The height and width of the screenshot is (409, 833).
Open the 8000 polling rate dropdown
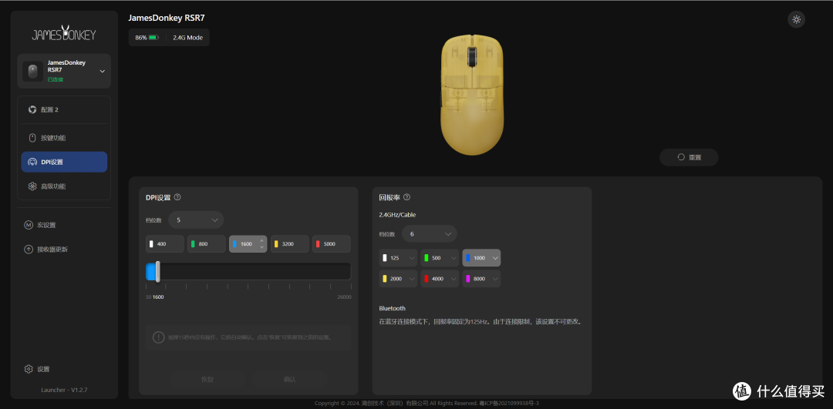tap(481, 279)
